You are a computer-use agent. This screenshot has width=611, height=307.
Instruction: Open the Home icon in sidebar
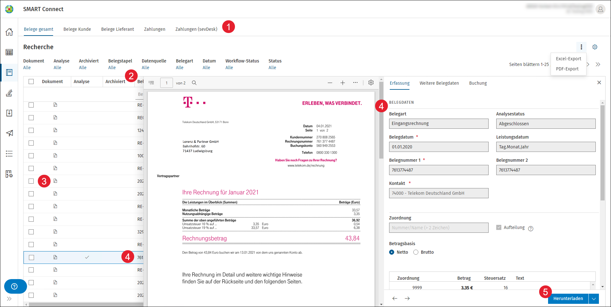click(9, 32)
